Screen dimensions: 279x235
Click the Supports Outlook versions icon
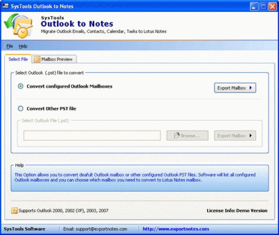[x=14, y=211]
